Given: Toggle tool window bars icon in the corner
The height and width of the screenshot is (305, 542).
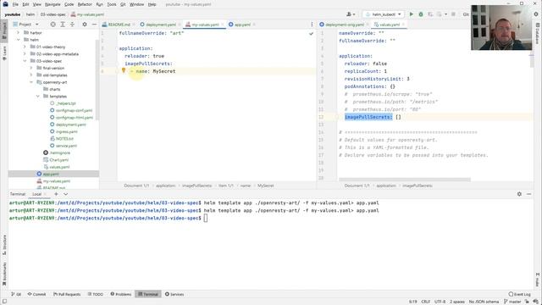Looking at the screenshot, I should coord(4,302).
